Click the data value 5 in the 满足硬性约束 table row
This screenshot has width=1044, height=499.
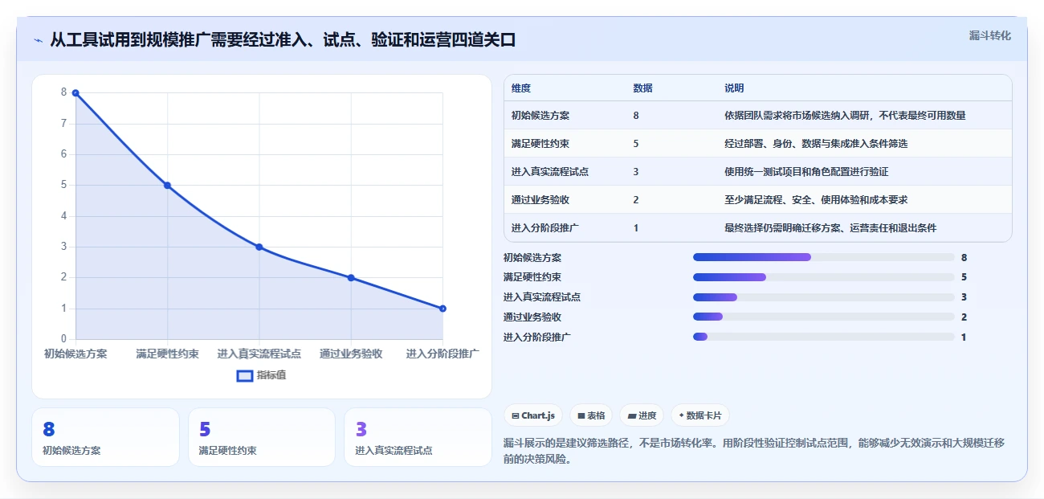(x=636, y=144)
